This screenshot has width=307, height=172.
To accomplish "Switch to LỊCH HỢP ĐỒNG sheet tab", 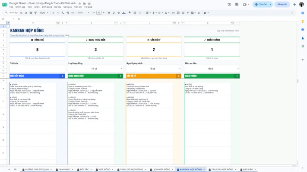I will point(161,169).
